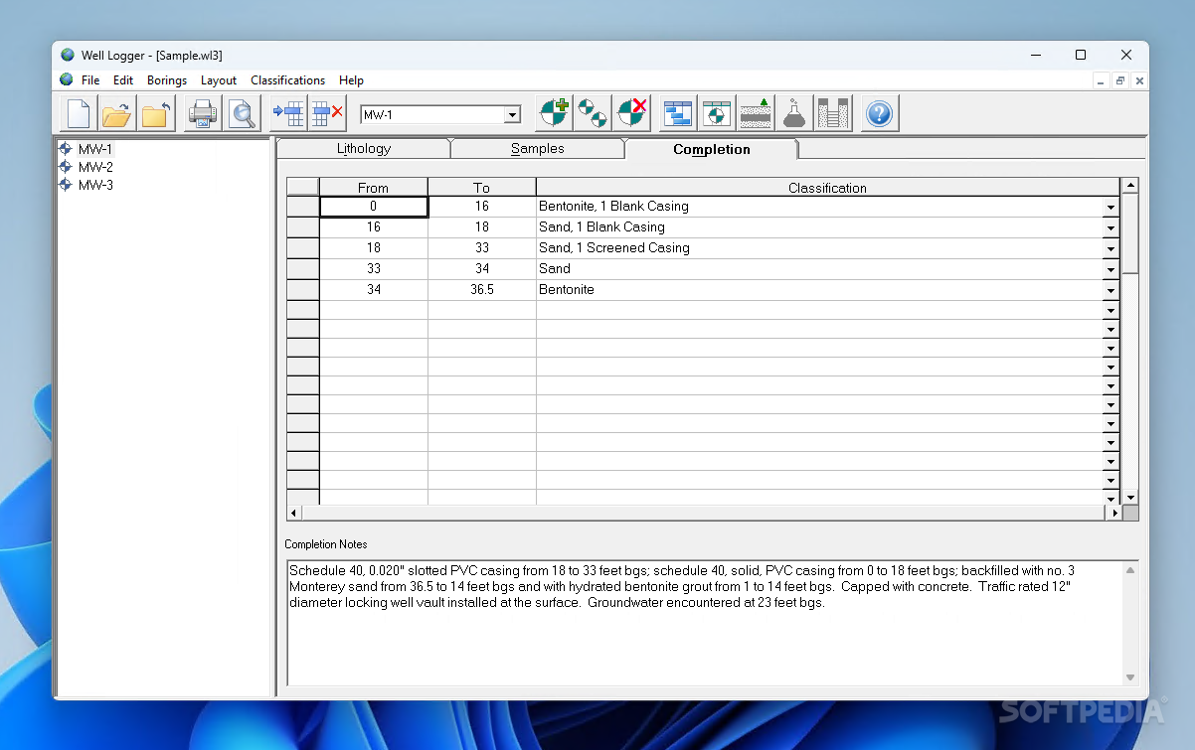Restore the inner Sample.wl3 document window
1195x750 pixels.
[x=1120, y=81]
